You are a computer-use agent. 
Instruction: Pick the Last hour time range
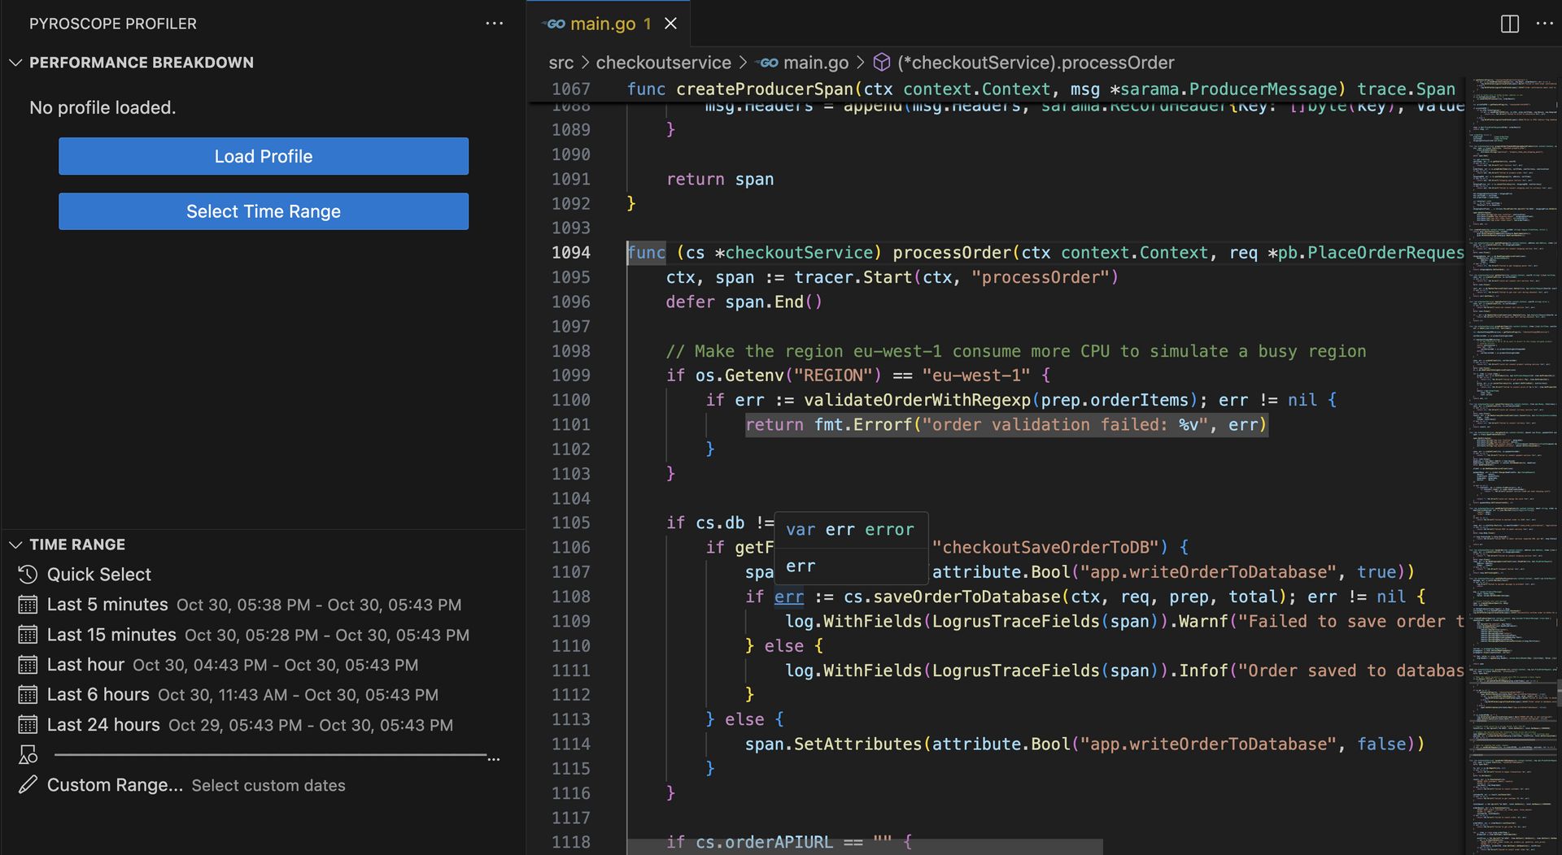point(85,665)
